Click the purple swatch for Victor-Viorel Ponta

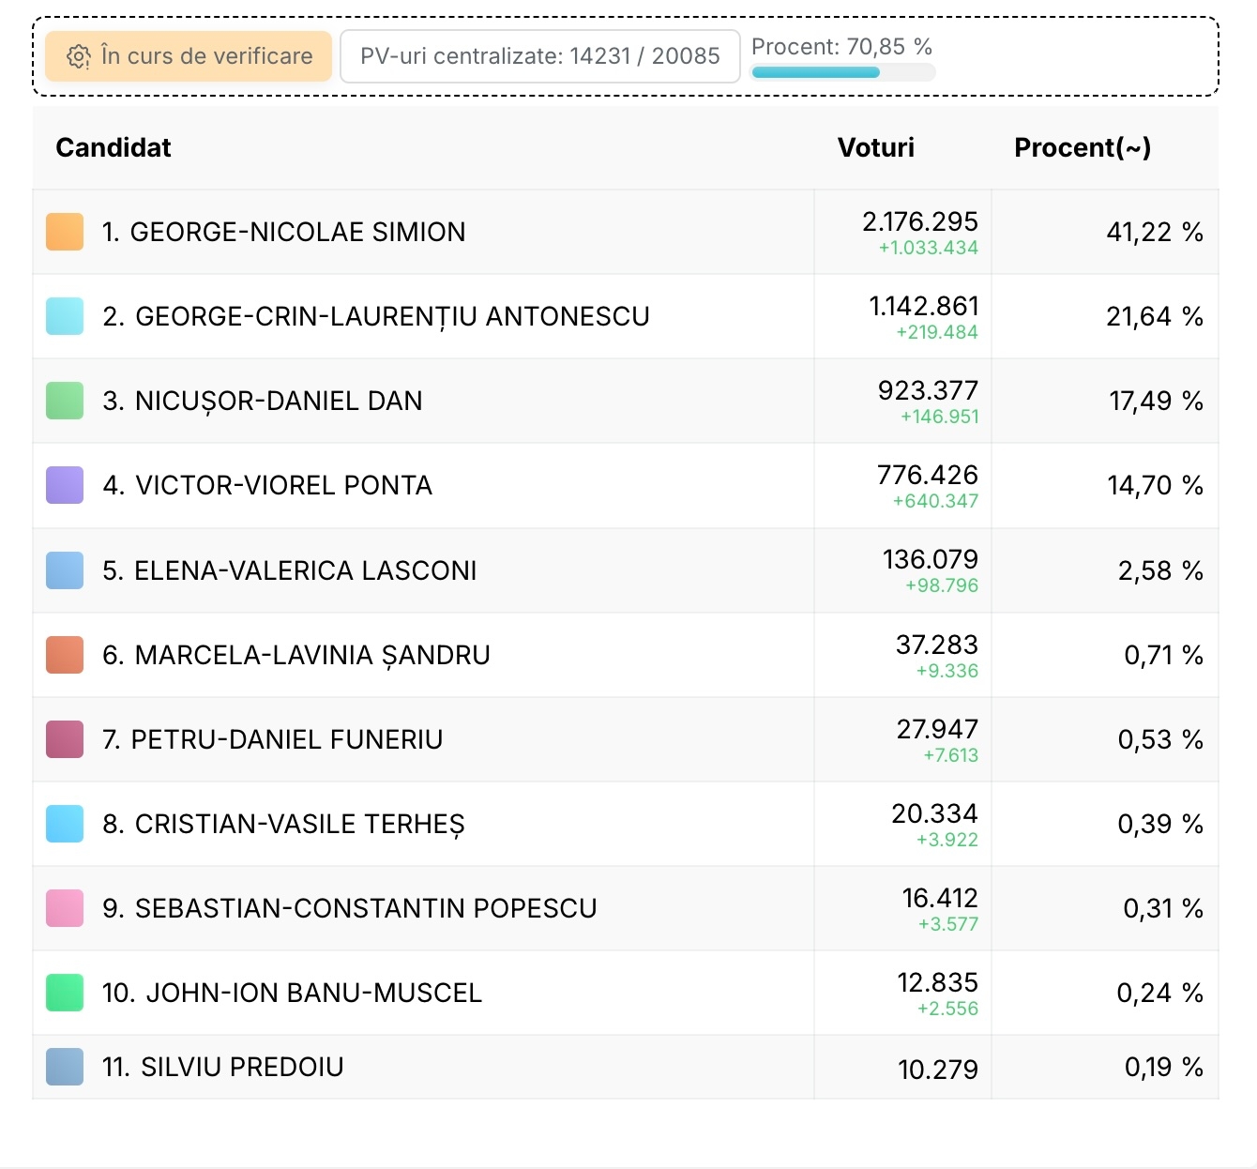pyautogui.click(x=65, y=485)
